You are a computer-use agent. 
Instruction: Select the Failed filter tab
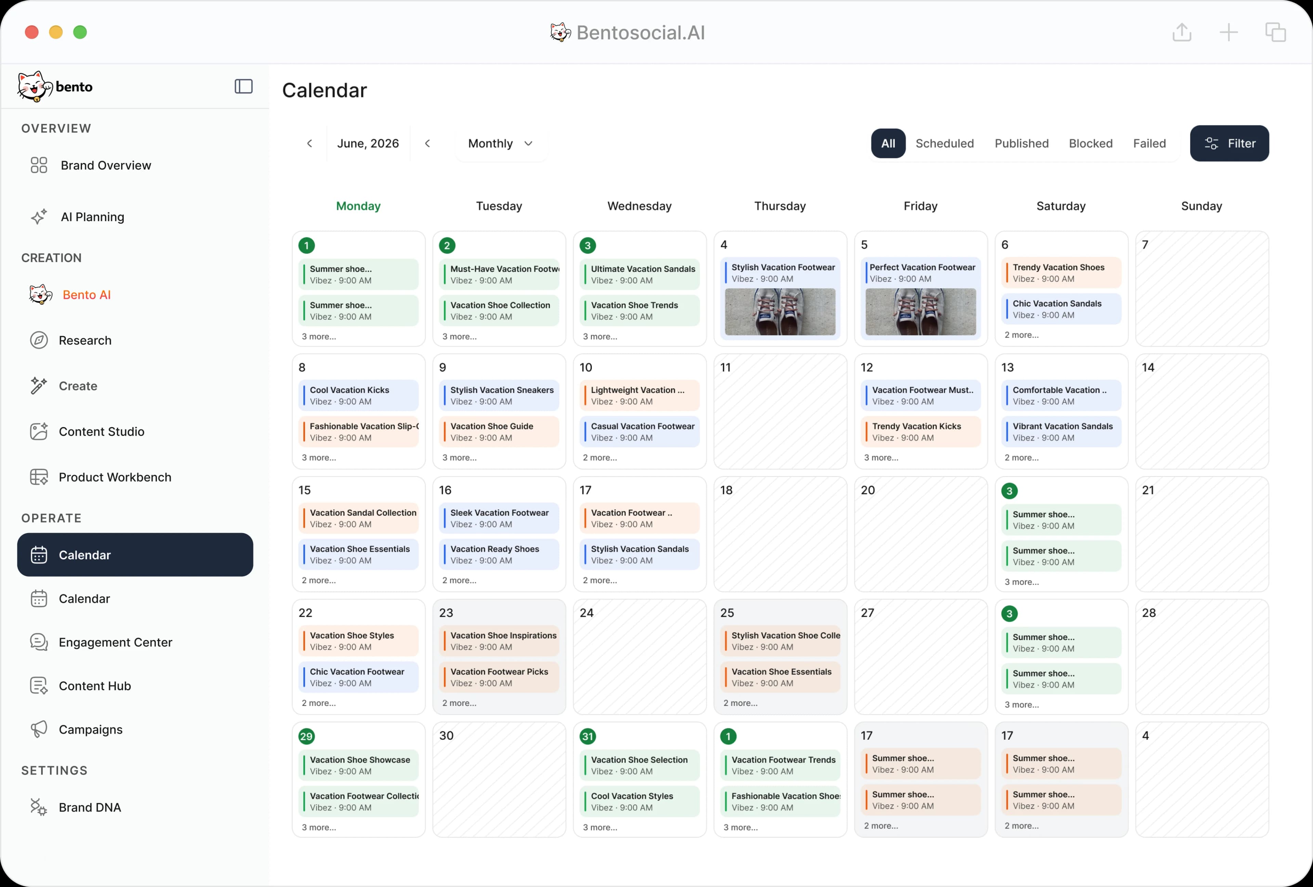[1149, 144]
